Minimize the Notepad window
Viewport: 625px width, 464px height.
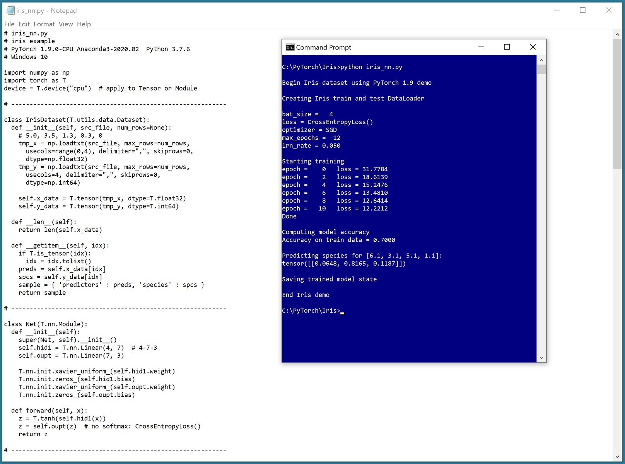[x=557, y=10]
